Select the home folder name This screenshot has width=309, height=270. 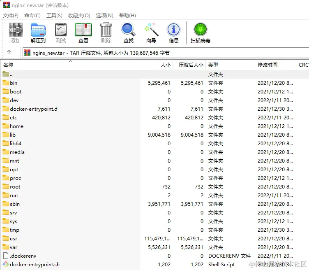(16, 126)
